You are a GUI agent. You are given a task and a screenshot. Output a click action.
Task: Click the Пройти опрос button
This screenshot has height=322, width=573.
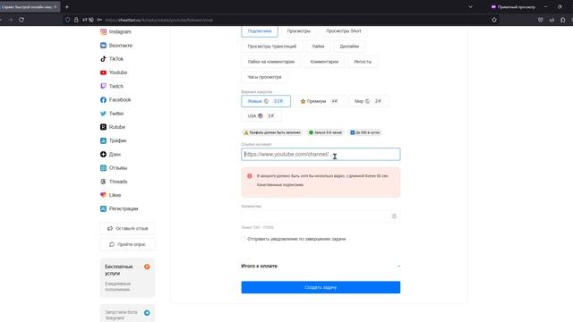point(127,244)
